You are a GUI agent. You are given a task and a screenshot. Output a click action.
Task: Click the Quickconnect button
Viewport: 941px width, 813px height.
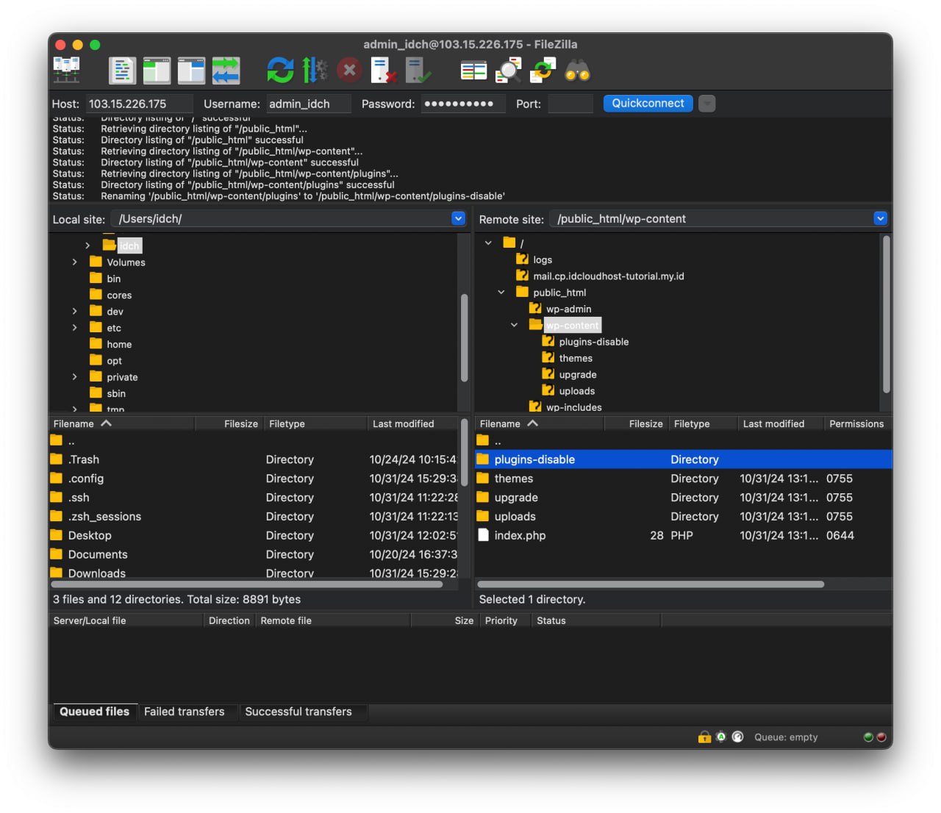pyautogui.click(x=648, y=104)
